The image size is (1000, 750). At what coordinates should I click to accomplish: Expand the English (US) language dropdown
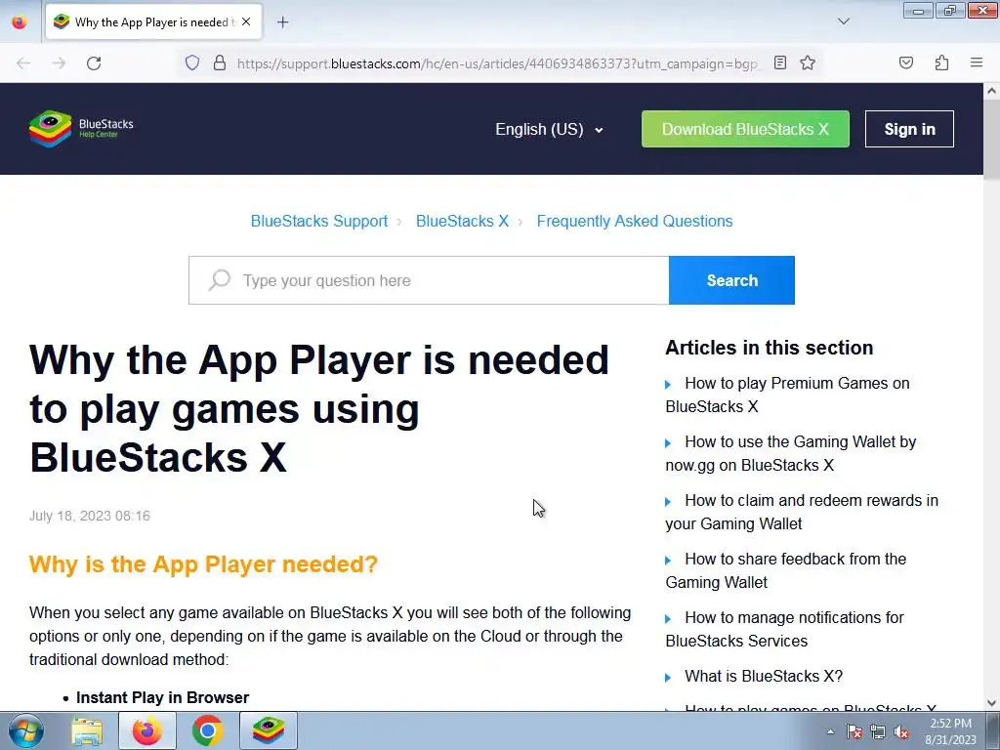pyautogui.click(x=549, y=130)
